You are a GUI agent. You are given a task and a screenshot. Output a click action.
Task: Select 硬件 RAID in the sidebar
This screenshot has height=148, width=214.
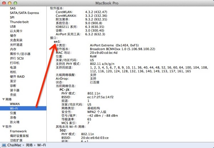pos(17,77)
